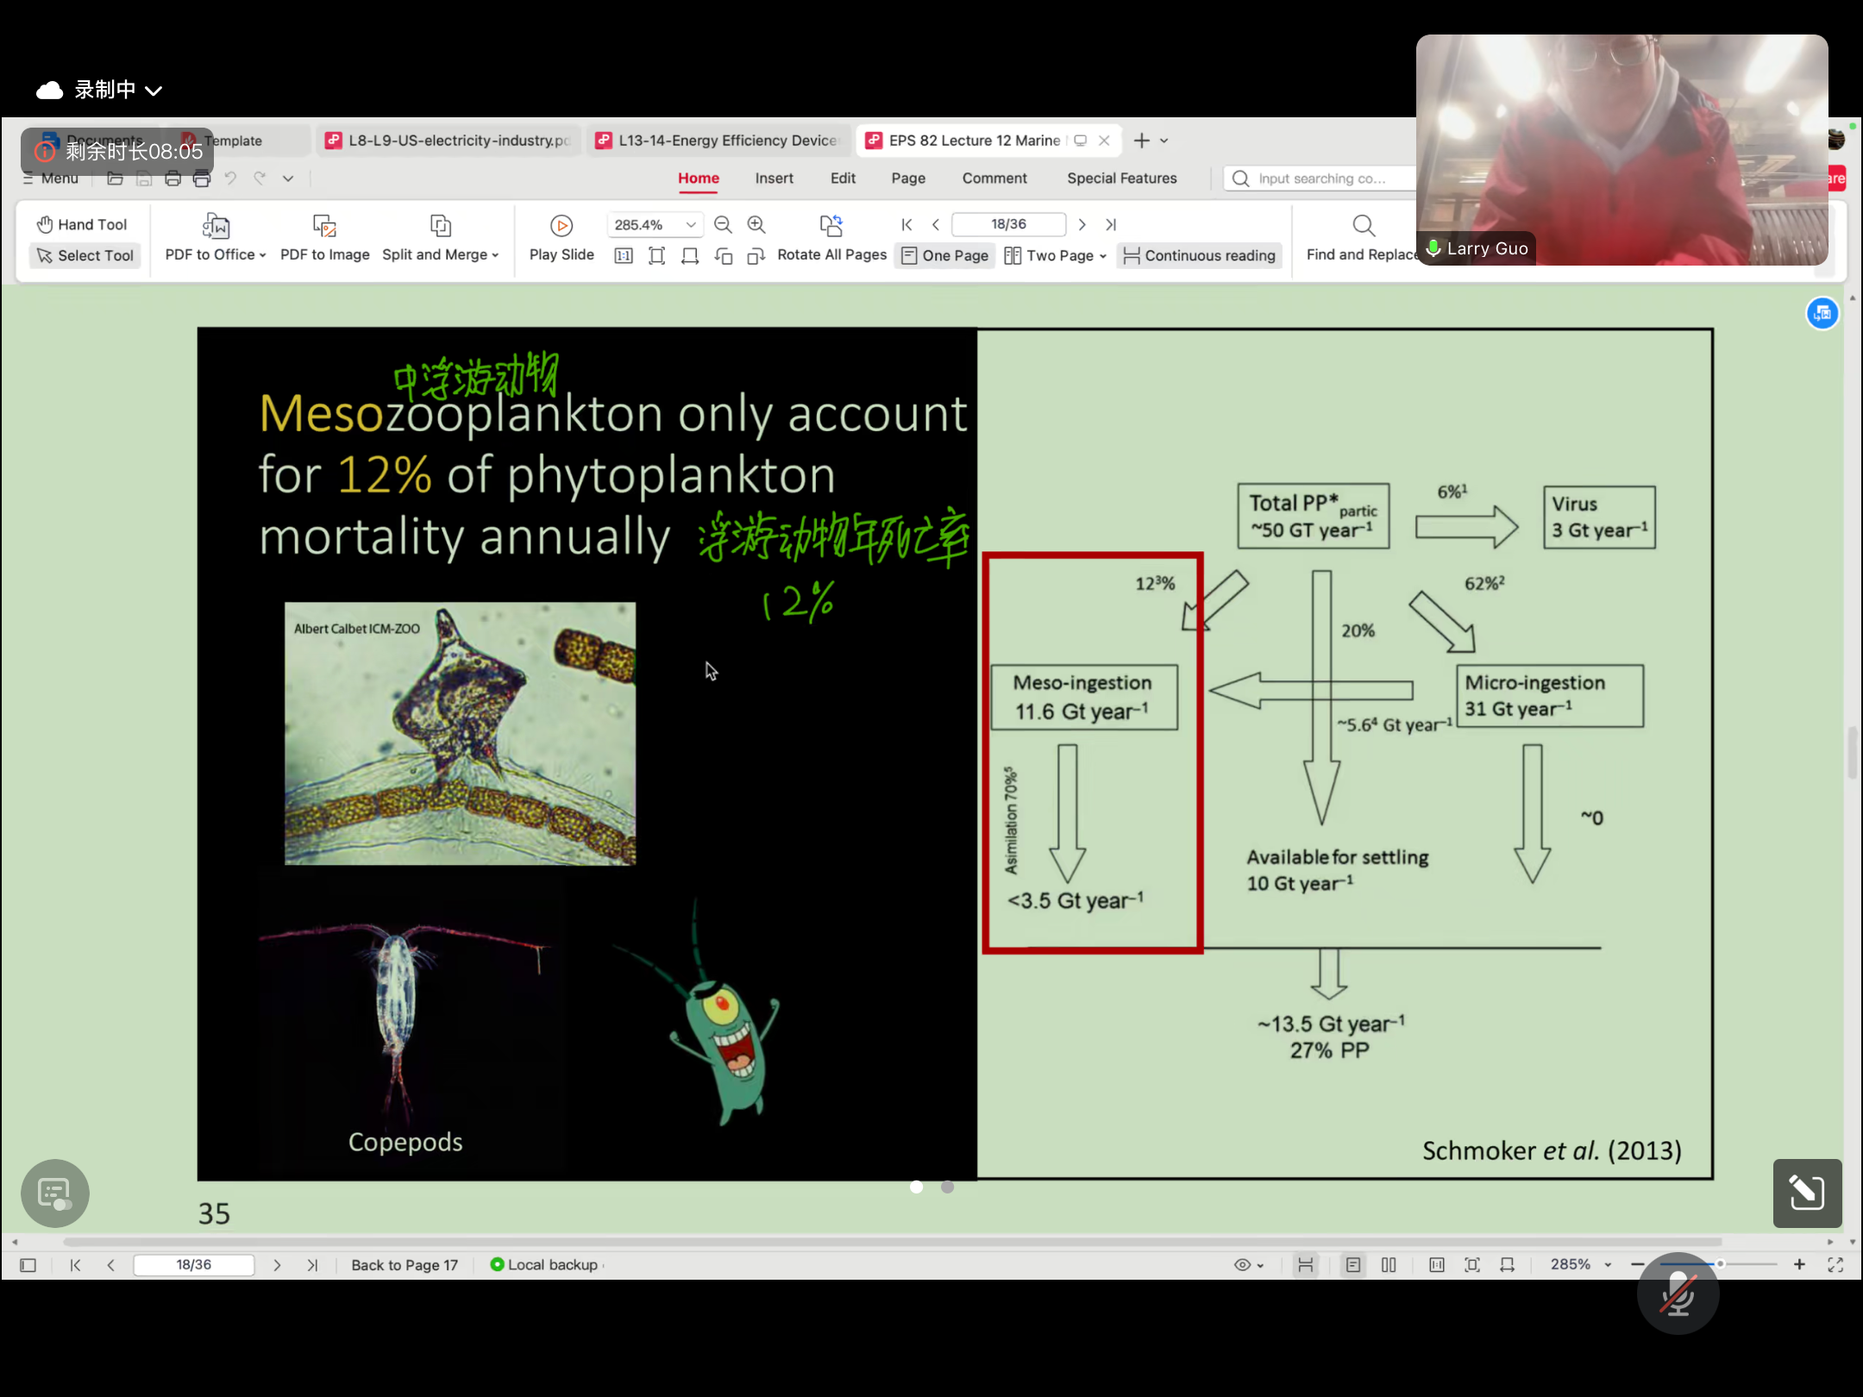The image size is (1863, 1397).
Task: Open the Comment ribbon tab
Action: [994, 179]
